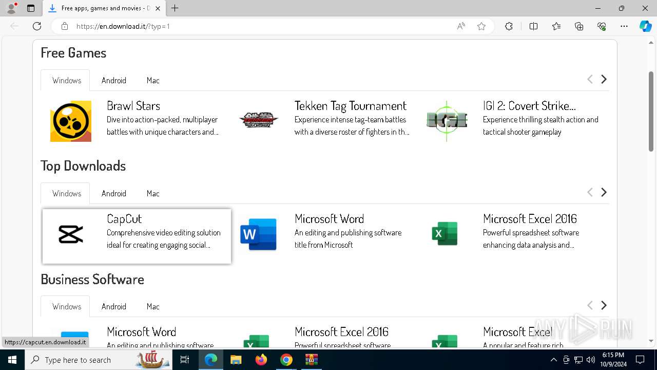Open the CapCut title link

point(124,219)
